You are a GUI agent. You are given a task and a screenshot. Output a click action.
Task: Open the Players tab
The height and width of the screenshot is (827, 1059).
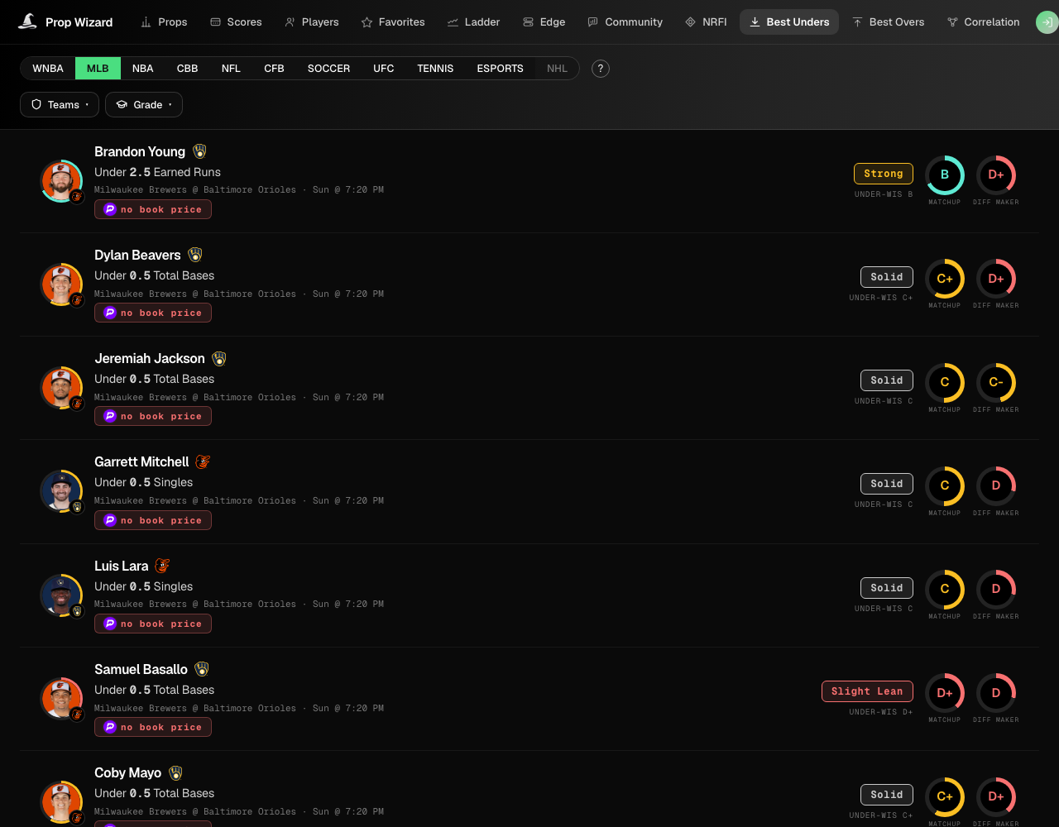coord(312,22)
